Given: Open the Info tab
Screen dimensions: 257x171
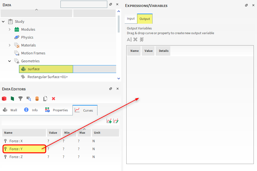Looking at the screenshot, I should click(x=31, y=110).
